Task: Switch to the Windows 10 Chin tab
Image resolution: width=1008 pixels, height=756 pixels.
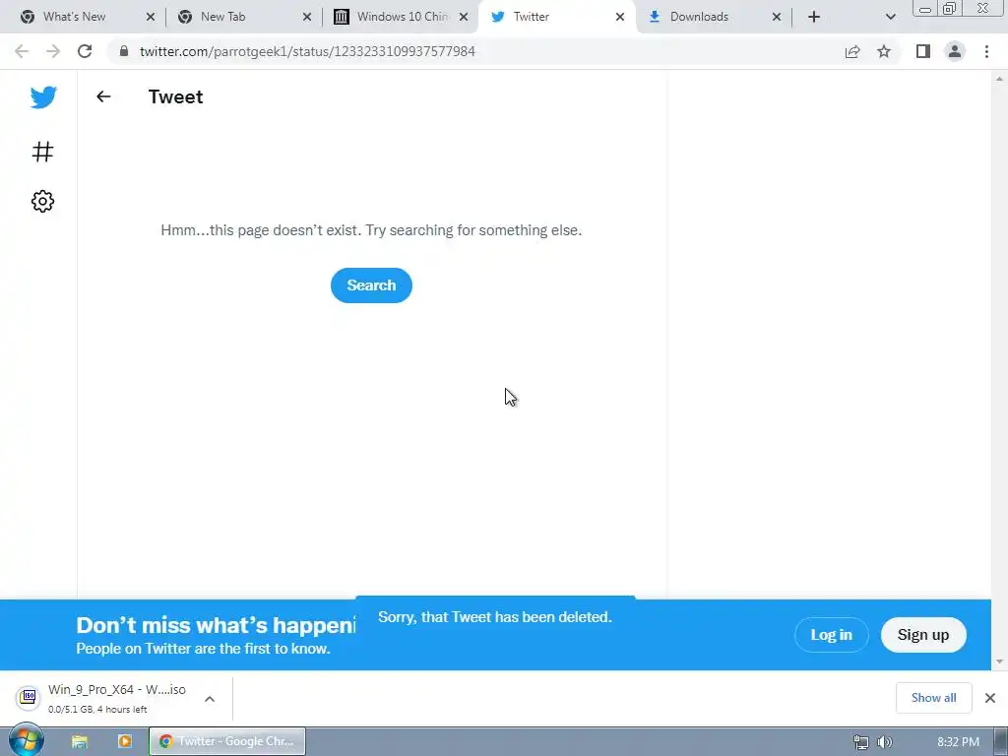Action: [403, 17]
